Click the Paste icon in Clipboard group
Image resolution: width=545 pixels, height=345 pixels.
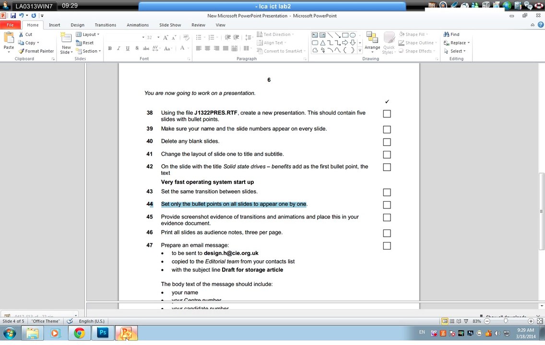click(8, 37)
